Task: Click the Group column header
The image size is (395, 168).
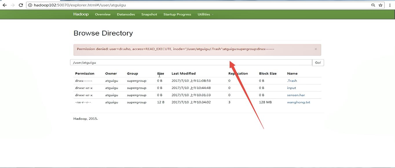Action: 132,74
